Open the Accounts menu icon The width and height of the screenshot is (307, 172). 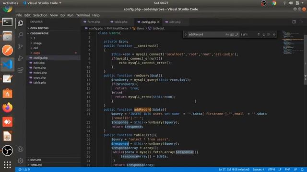pos(20,149)
